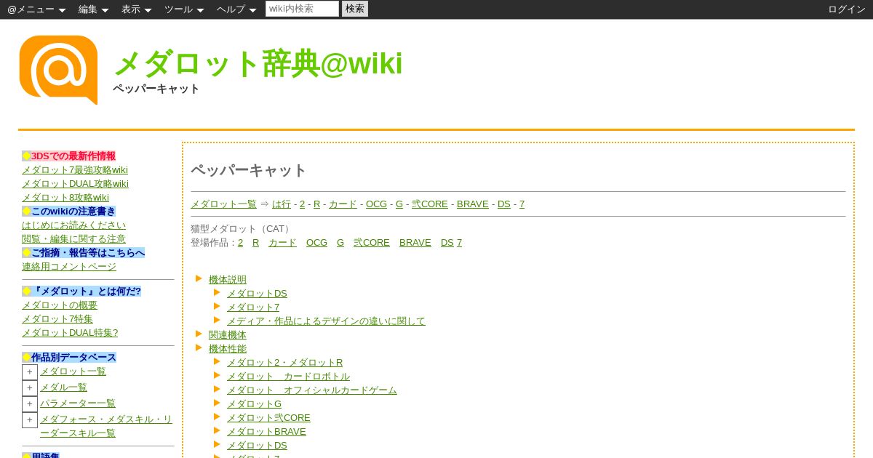Viewport: 873px width, 458px height.
Task: Open the @メニュー dropdown menu
Action: tap(36, 9)
